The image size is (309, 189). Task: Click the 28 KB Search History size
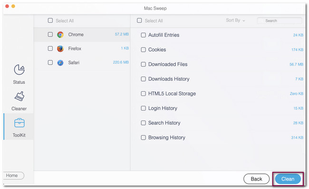click(x=298, y=123)
